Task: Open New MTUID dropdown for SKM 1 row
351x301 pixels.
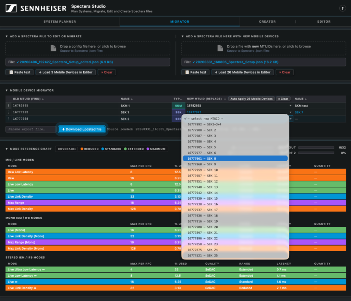Action: pyautogui.click(x=291, y=106)
